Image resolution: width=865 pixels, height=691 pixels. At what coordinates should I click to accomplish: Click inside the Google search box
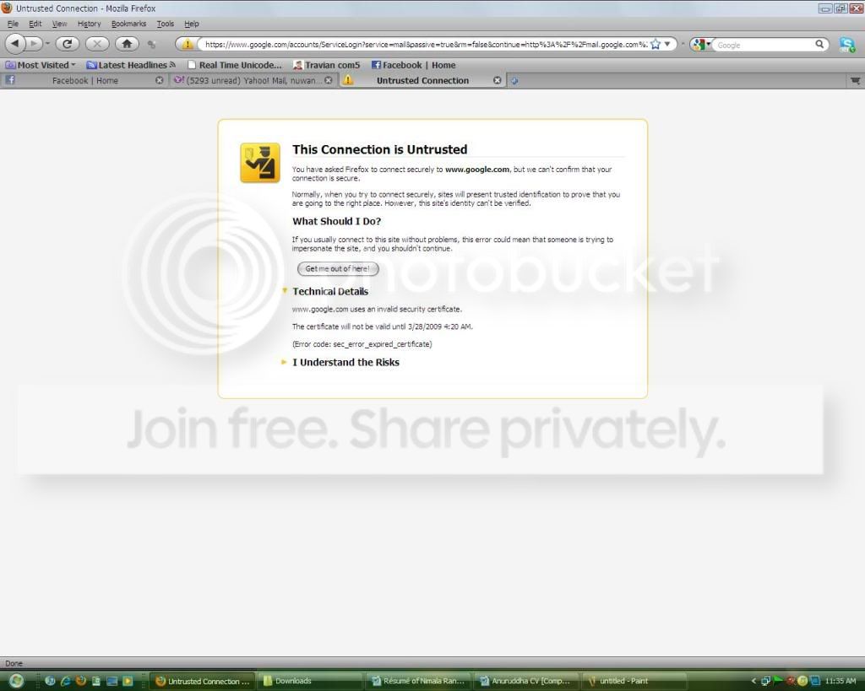pyautogui.click(x=764, y=45)
